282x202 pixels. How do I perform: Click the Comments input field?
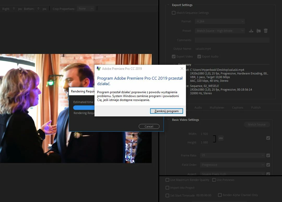[x=232, y=40]
